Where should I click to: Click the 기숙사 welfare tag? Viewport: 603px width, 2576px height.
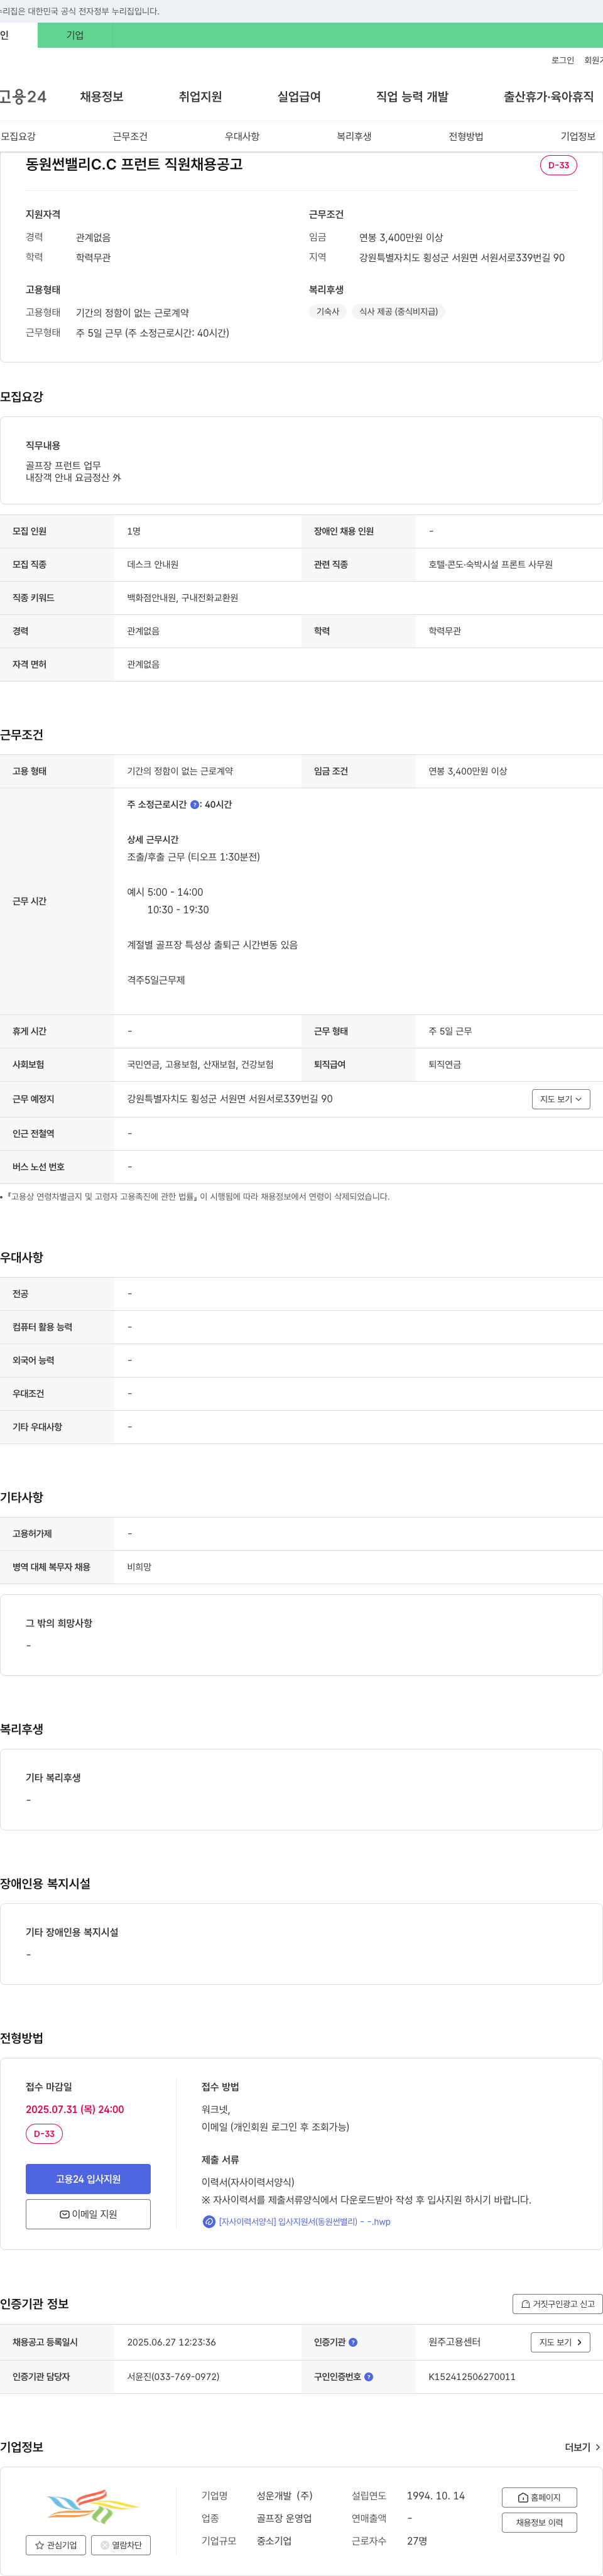(328, 311)
